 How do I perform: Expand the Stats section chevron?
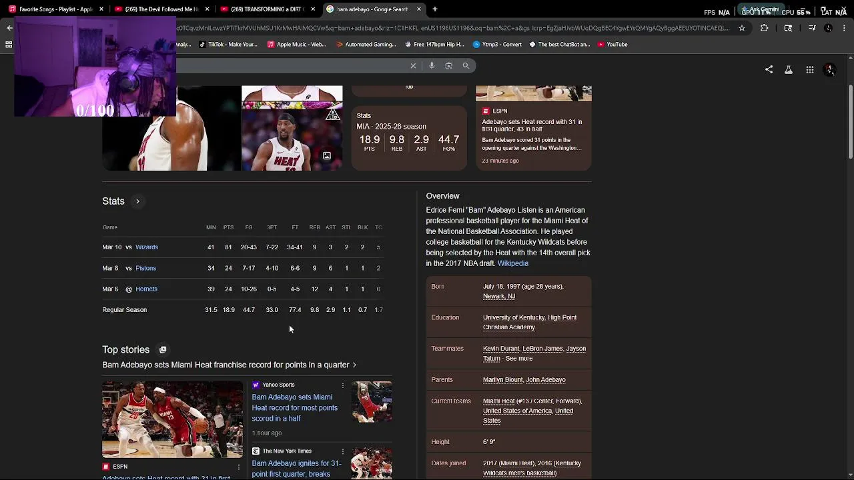tap(137, 201)
